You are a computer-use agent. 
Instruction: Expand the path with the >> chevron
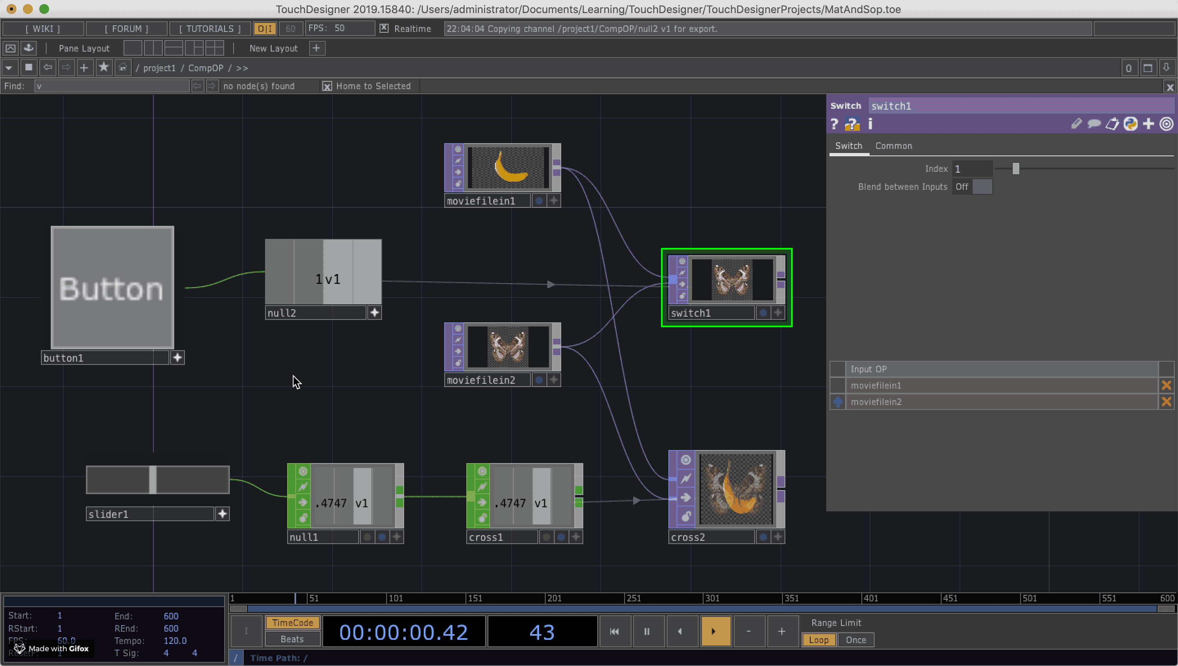pos(243,67)
